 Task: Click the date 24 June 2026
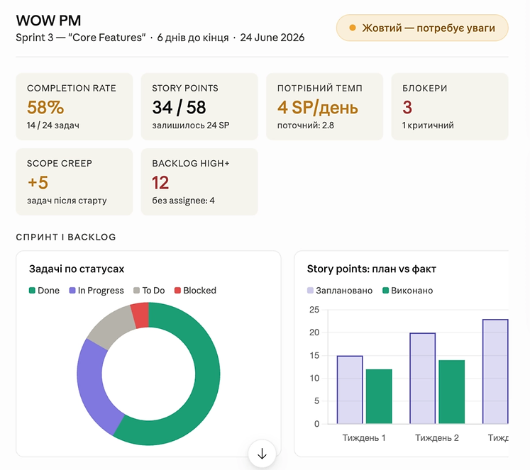click(x=272, y=38)
